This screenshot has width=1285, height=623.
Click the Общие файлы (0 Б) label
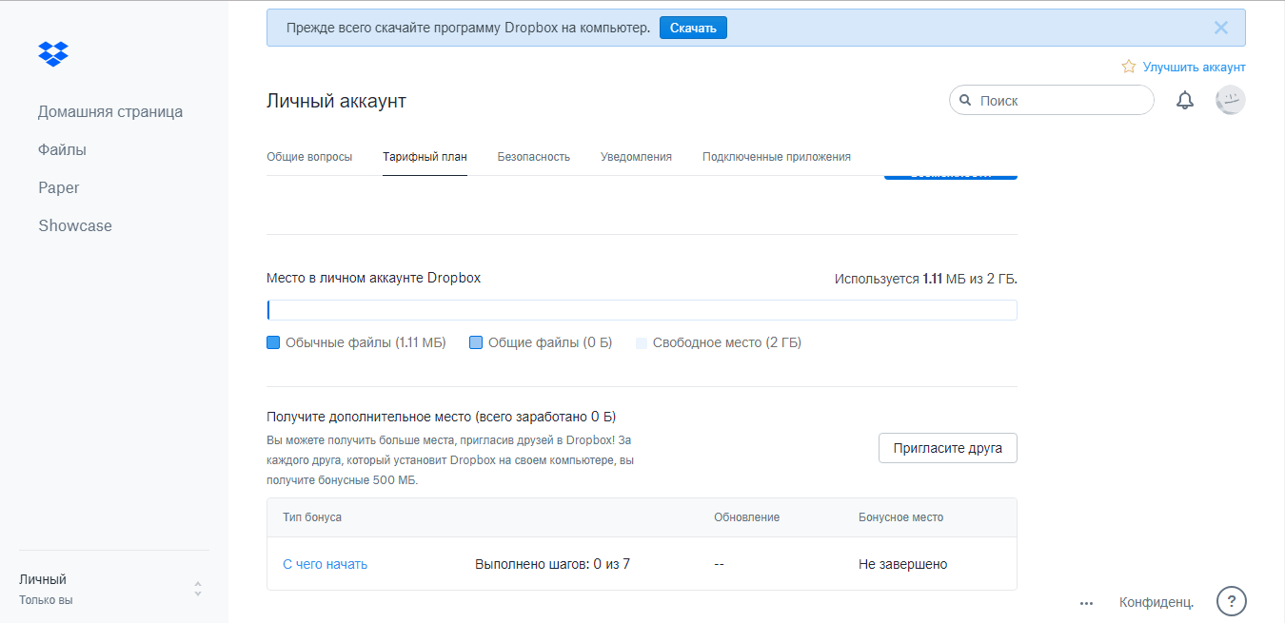pyautogui.click(x=550, y=342)
